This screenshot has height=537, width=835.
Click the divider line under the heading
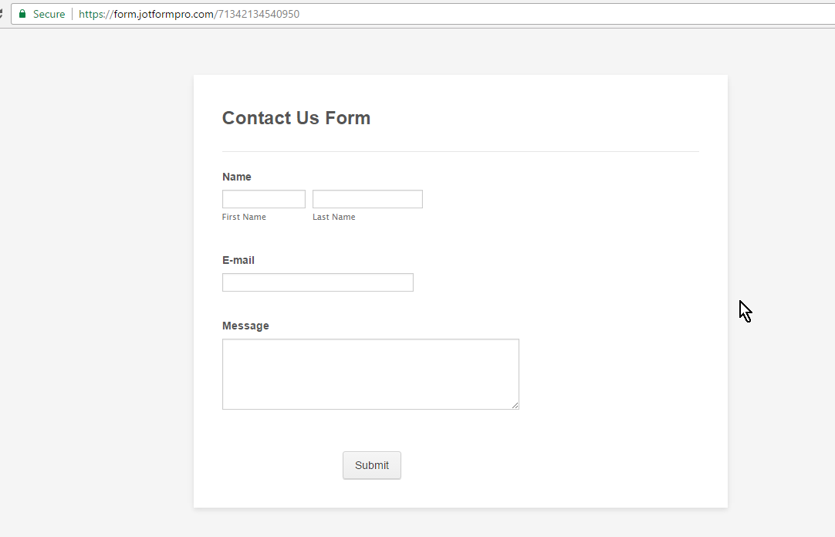point(461,152)
